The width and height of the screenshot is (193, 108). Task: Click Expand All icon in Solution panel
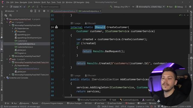pos(35,11)
